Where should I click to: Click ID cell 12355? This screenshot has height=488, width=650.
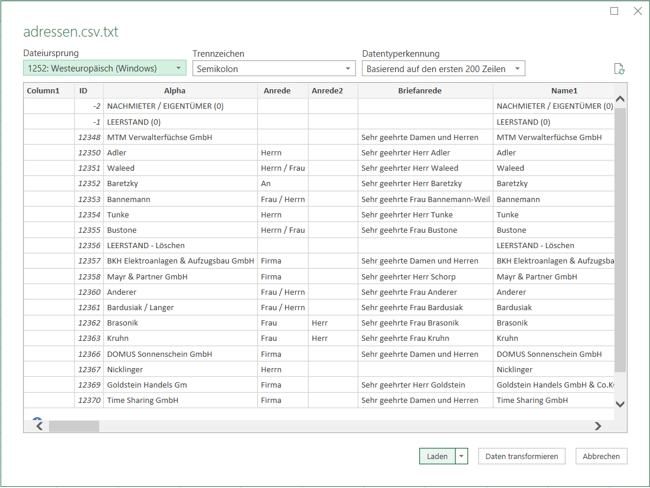tap(89, 230)
